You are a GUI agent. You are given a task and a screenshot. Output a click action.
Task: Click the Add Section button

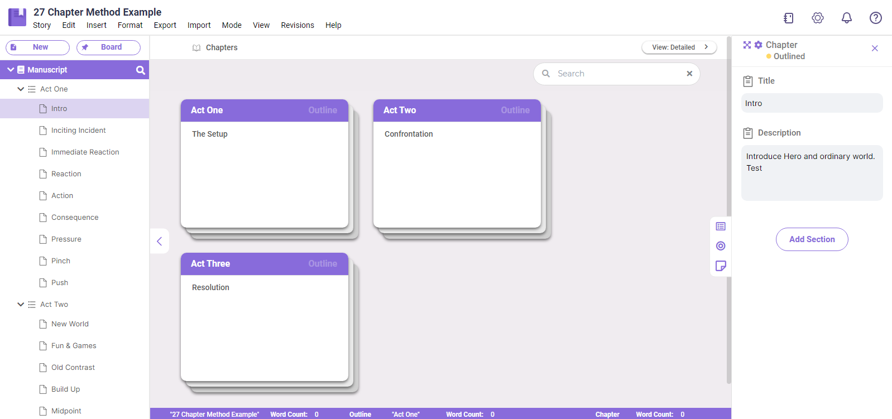(x=812, y=239)
